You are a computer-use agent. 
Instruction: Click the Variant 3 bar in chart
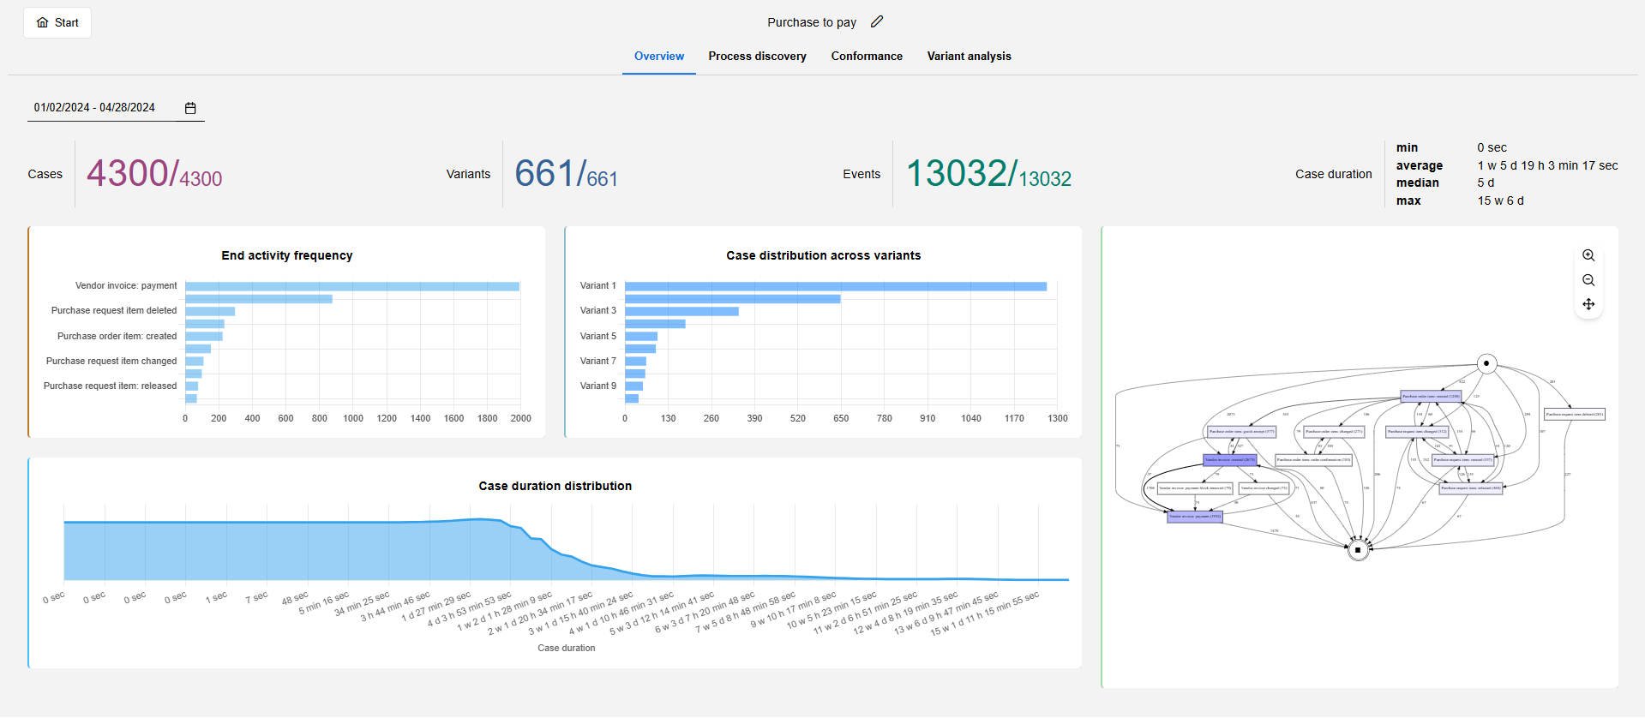[x=681, y=311]
